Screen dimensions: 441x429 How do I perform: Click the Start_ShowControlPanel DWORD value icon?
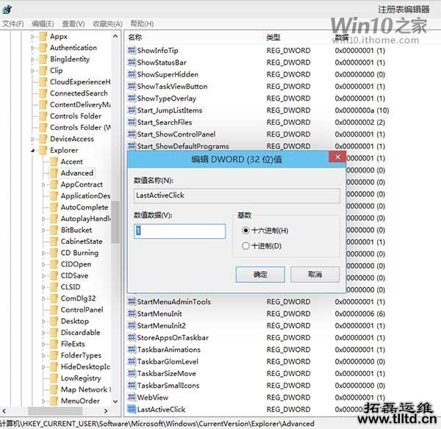132,134
